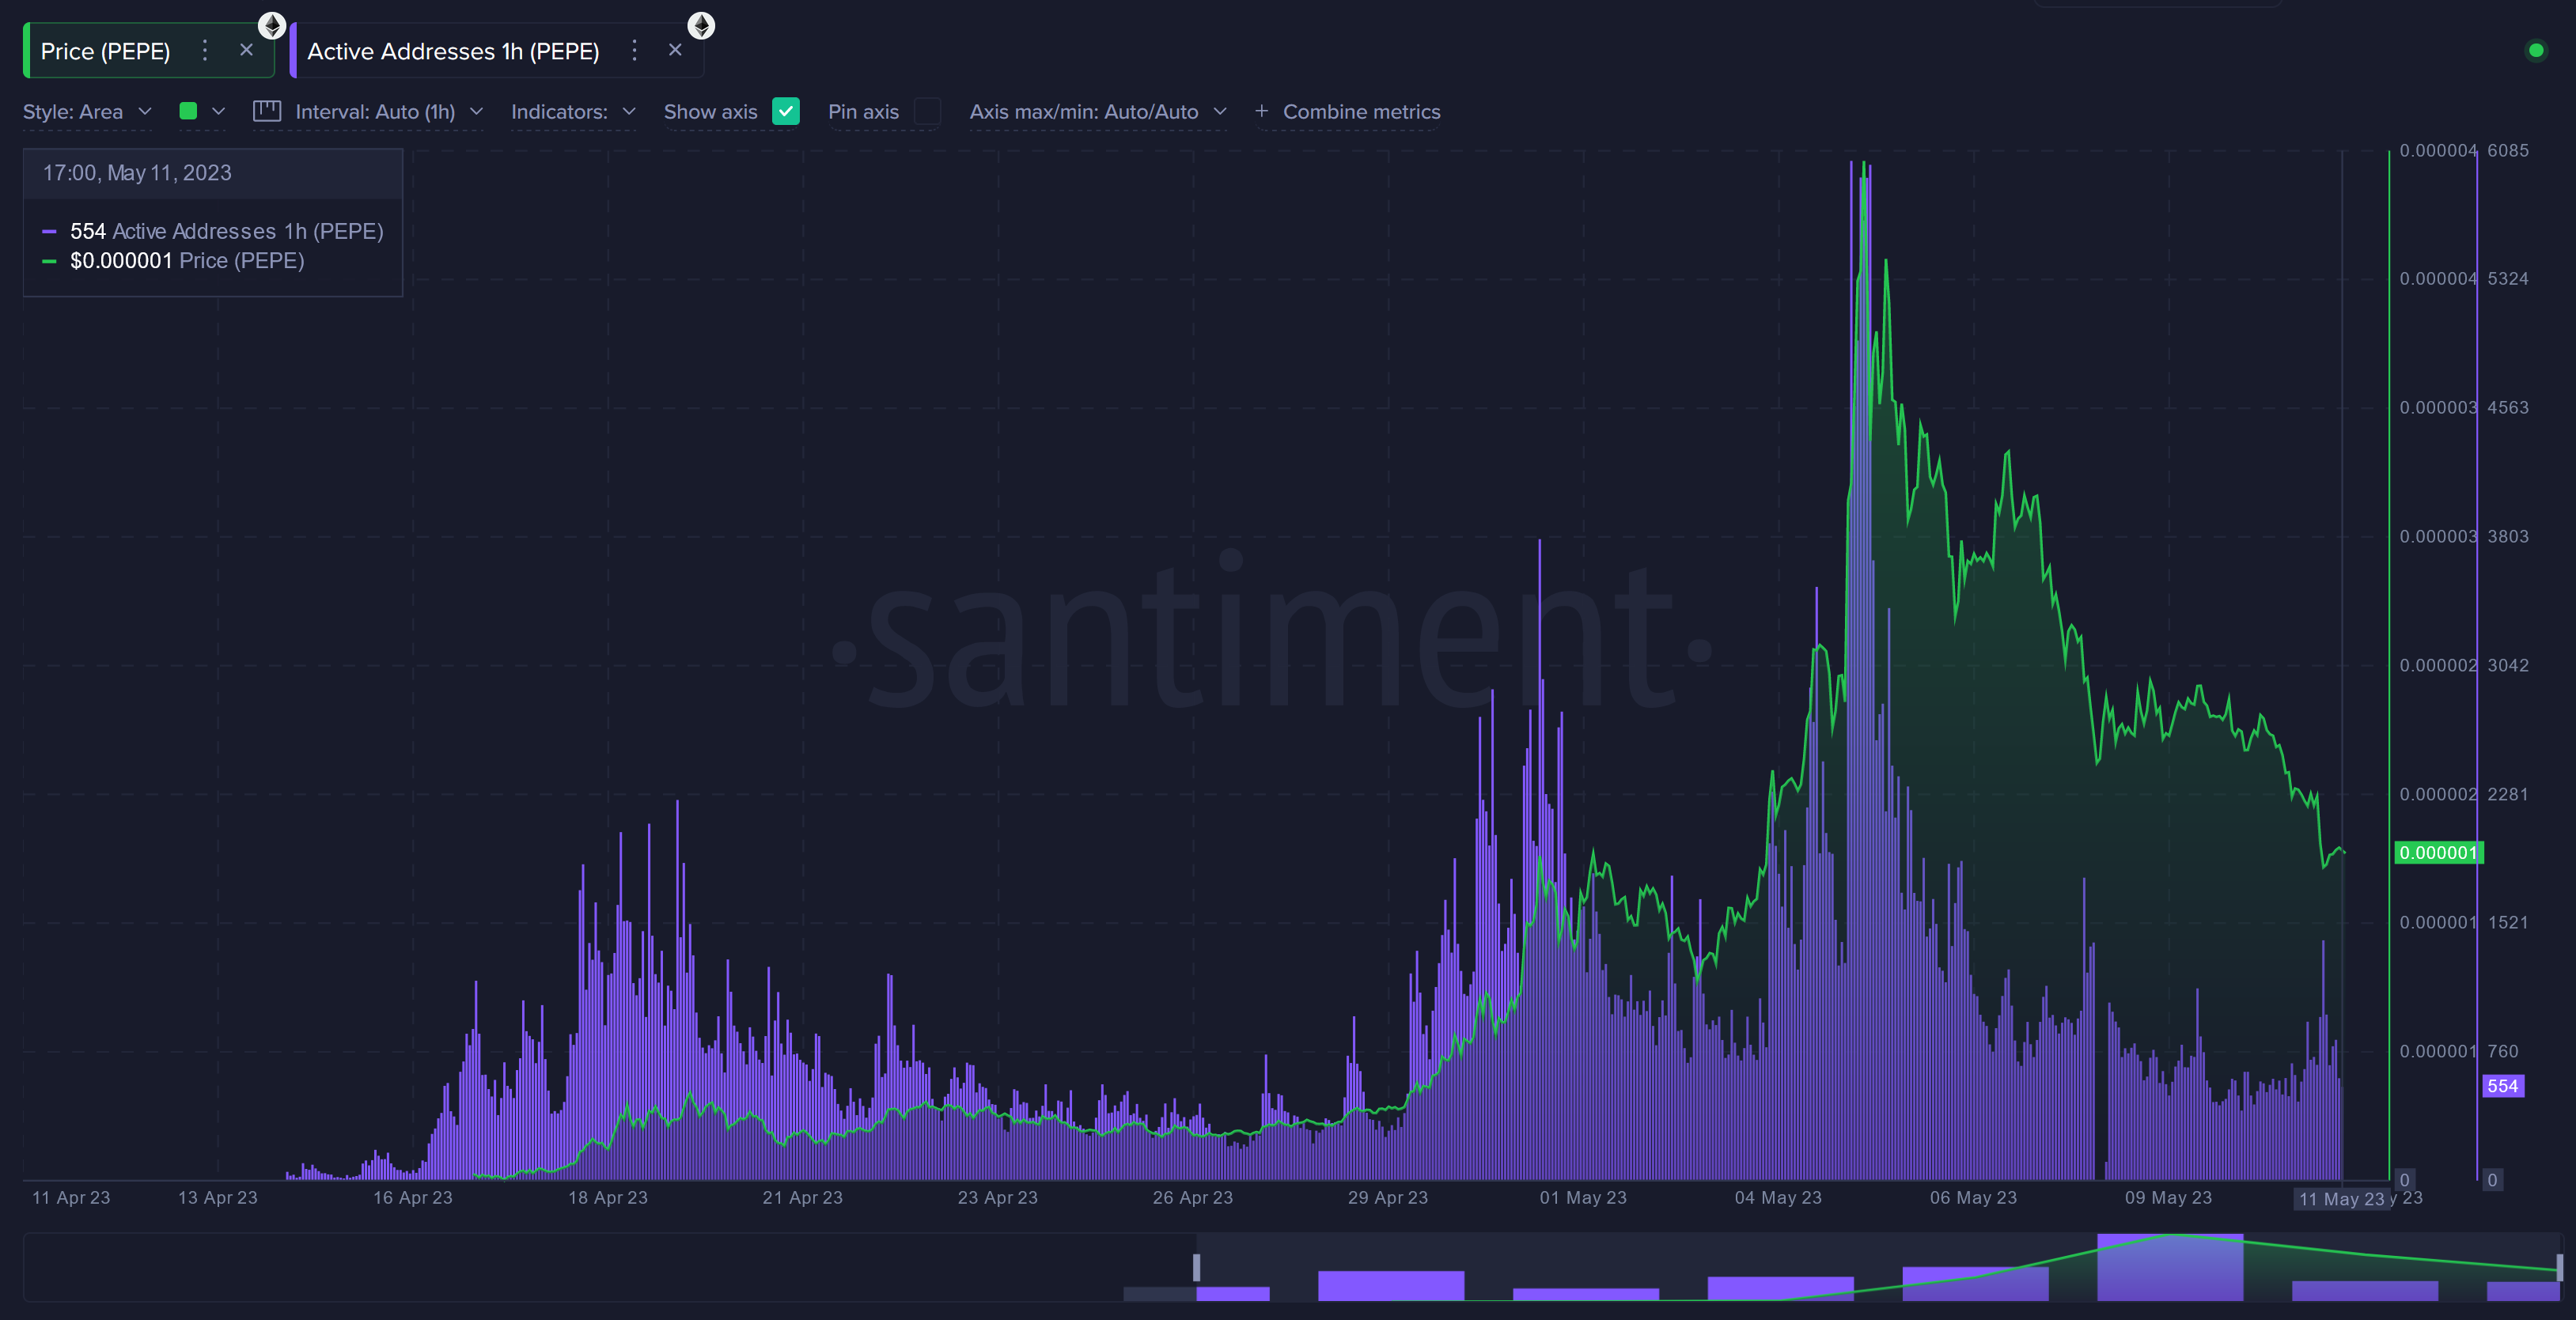Click Ethereum badge on Price (PEPE) tab
Image resolution: width=2576 pixels, height=1320 pixels.
tap(272, 25)
